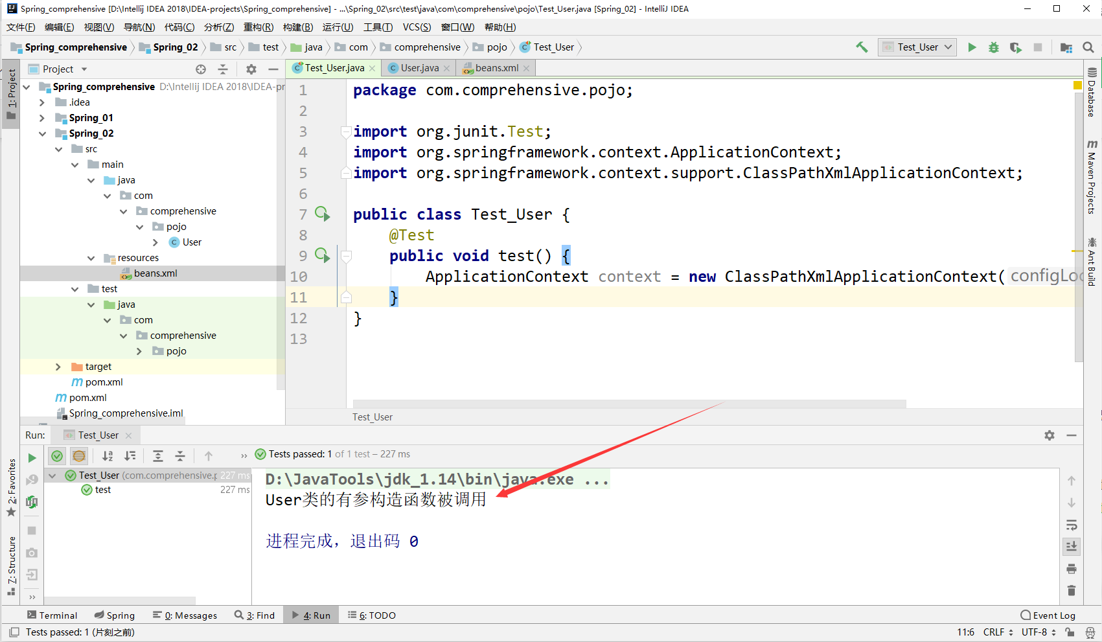Open the 0: Messages tool window
1102x642 pixels.
coord(185,615)
